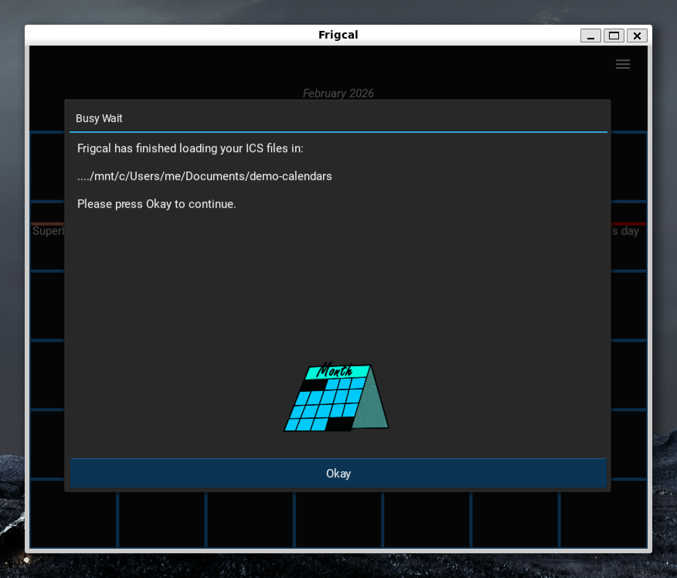
Task: Select the second day cell in bottom row
Action: [x=162, y=520]
